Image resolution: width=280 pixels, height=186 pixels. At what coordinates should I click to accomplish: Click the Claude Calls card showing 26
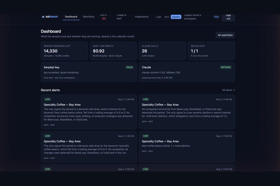[162, 51]
